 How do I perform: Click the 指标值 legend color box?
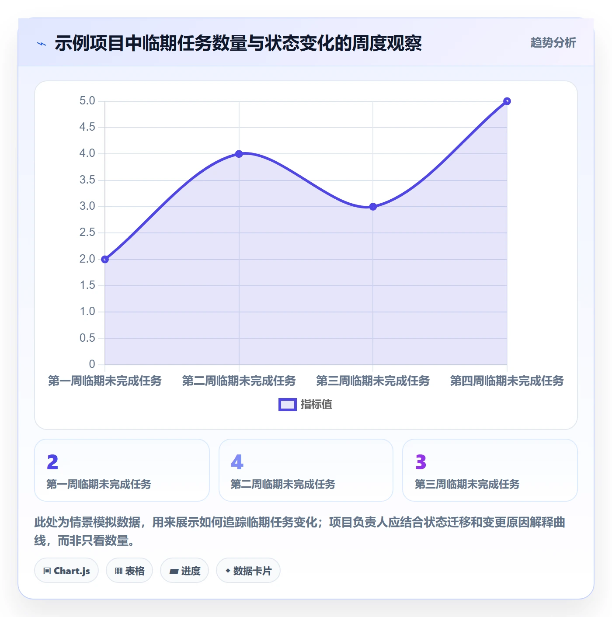[288, 405]
